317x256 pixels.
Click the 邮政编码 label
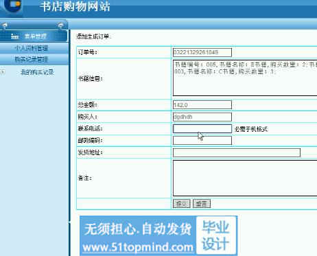90,141
